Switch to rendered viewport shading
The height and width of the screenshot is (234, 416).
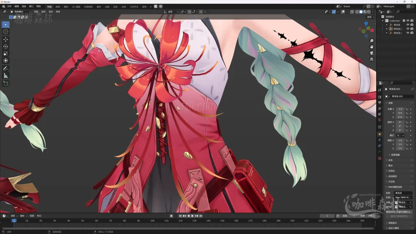pos(369,12)
